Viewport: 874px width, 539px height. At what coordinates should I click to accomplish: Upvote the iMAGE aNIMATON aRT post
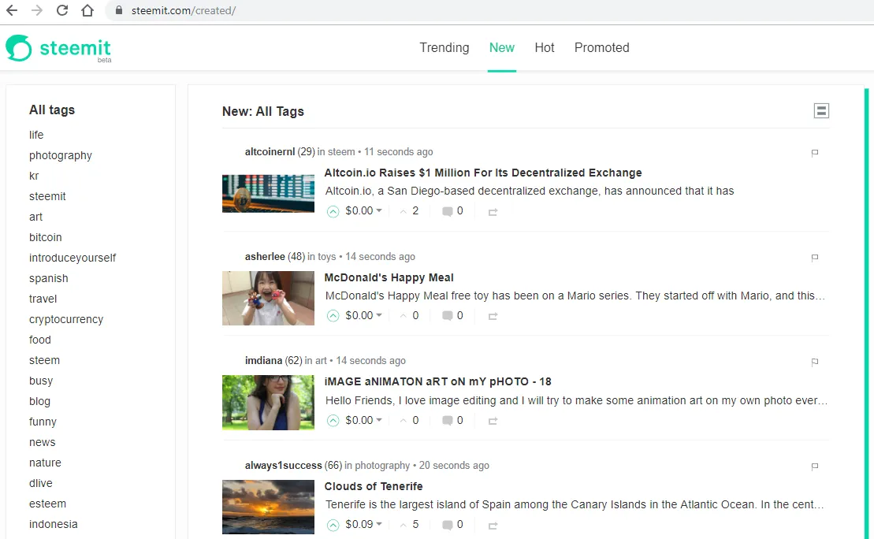tap(333, 421)
